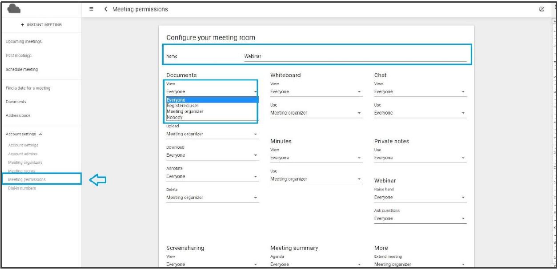Click the Instant Meeting button
558x269 pixels.
click(41, 24)
